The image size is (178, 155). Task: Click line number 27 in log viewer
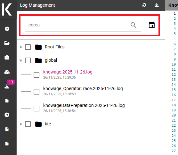[x=174, y=151]
